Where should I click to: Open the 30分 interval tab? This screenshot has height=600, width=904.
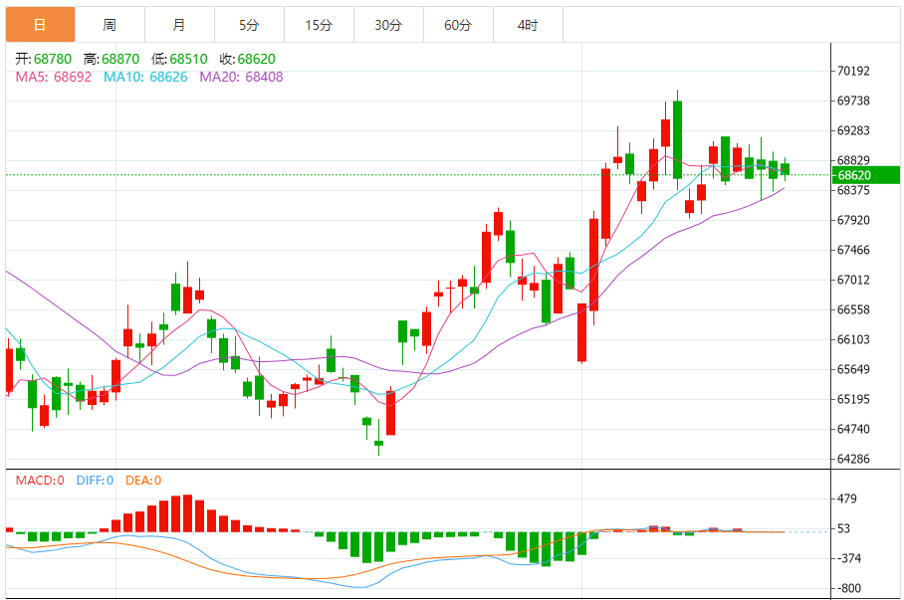tap(388, 25)
